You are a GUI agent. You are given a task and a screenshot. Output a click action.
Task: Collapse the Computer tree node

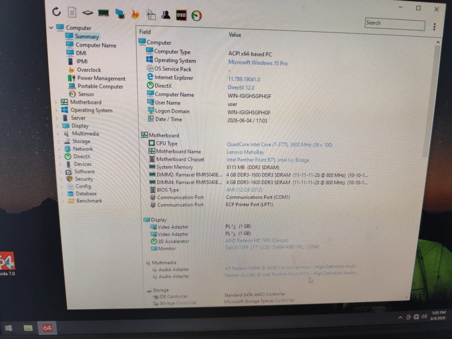click(x=51, y=27)
